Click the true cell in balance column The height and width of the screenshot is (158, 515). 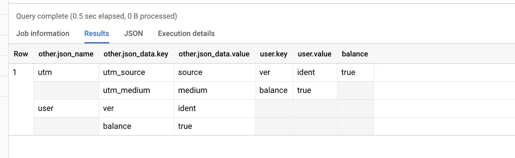355,73
